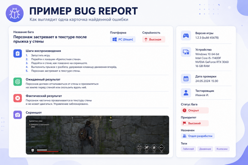Click the character emblem icon near health bar
This screenshot has height=165, width=248.
coord(33,150)
